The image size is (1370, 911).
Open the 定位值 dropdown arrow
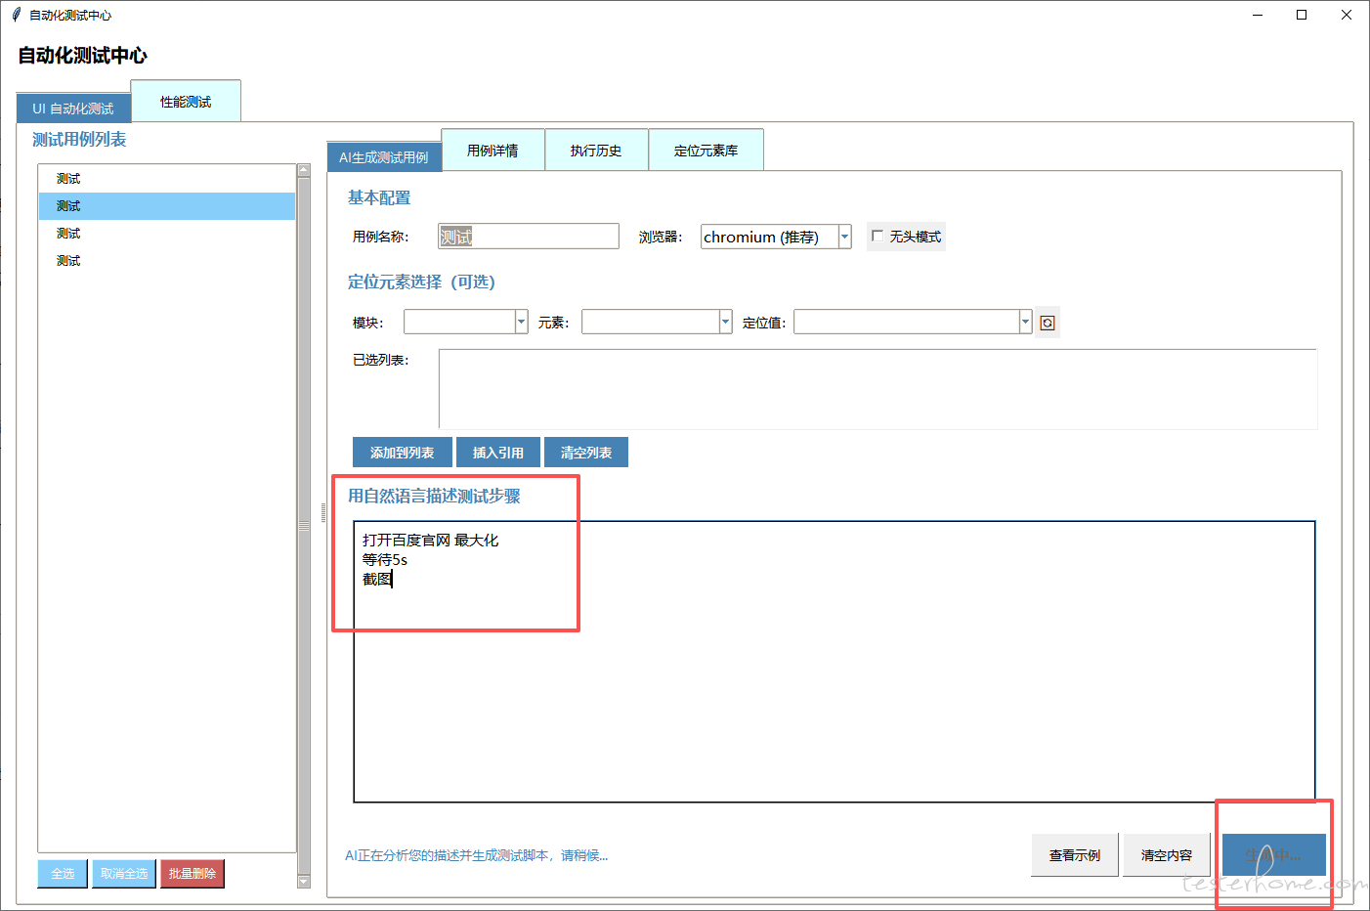[x=1025, y=322]
